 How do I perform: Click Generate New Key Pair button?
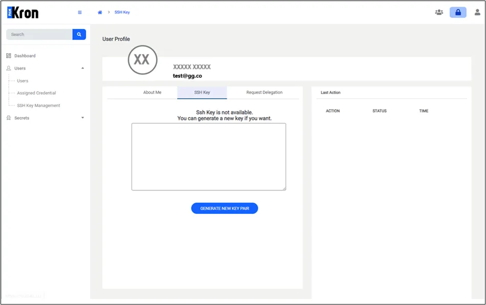pos(224,208)
